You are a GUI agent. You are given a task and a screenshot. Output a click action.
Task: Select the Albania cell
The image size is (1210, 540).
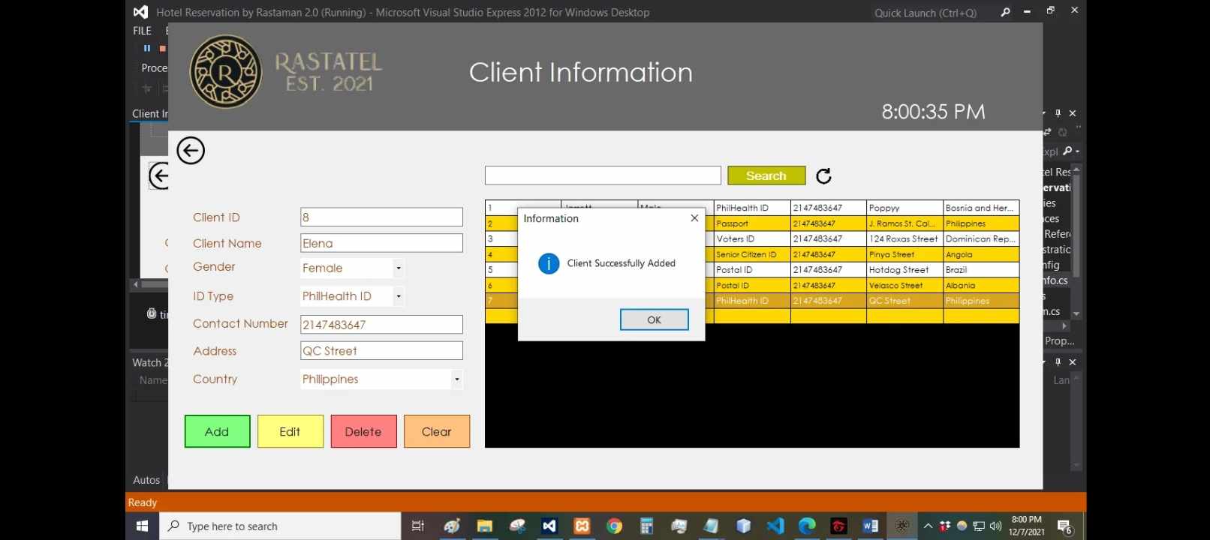(981, 285)
